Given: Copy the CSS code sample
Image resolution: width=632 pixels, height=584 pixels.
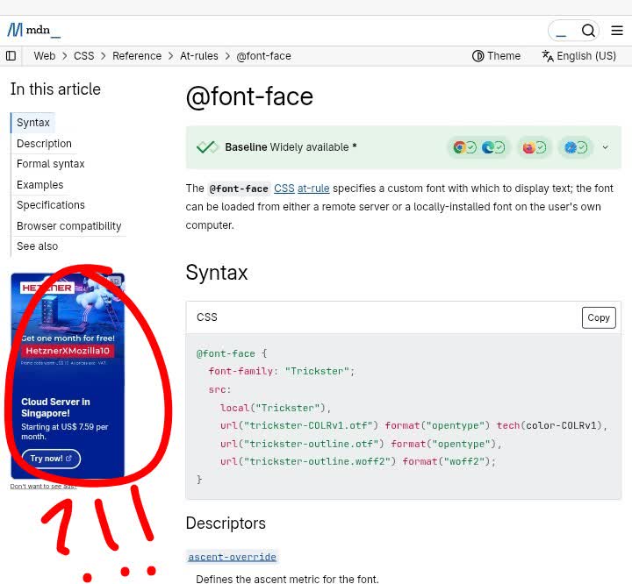Looking at the screenshot, I should tap(599, 317).
